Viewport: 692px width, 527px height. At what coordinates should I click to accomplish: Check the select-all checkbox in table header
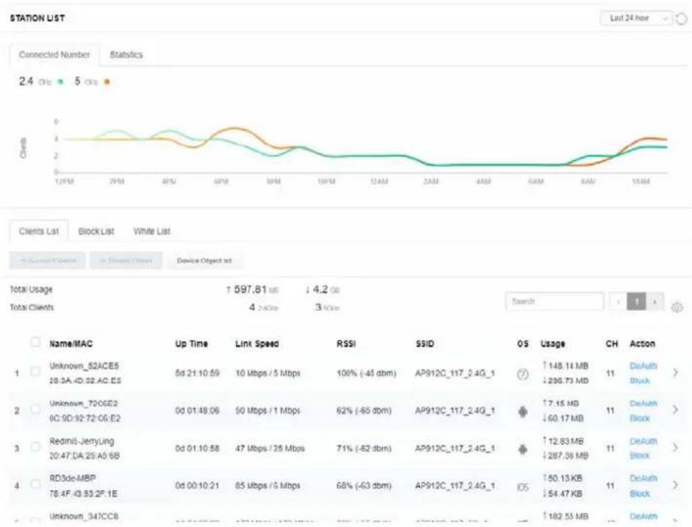click(35, 342)
